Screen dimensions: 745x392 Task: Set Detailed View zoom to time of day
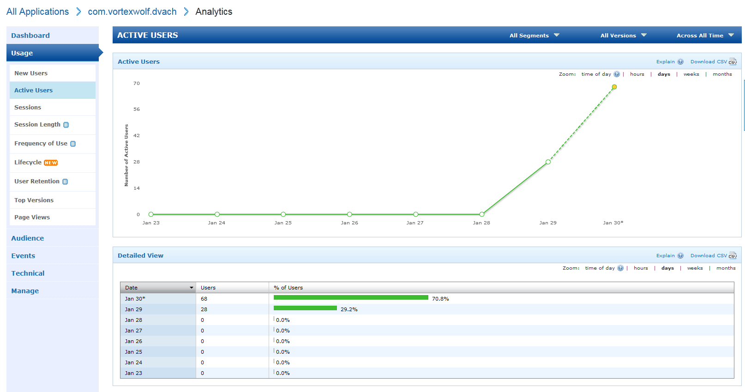600,268
